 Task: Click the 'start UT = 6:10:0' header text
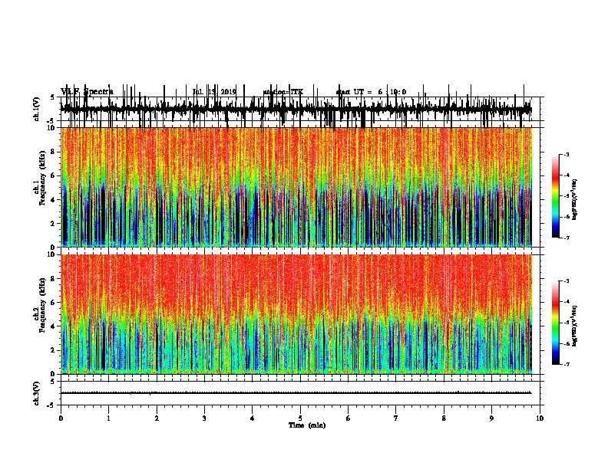point(371,92)
